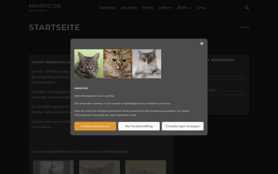Open the Family page
The height and width of the screenshot is (174, 278).
click(148, 7)
